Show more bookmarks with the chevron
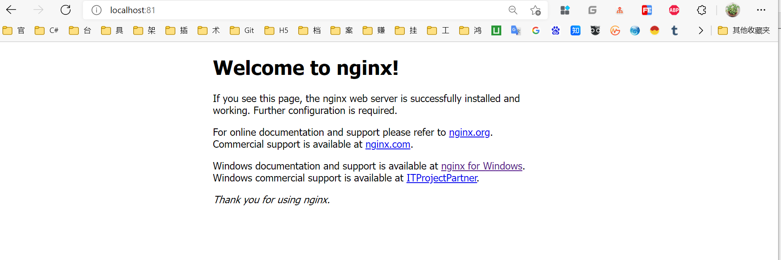The width and height of the screenshot is (781, 260). [701, 30]
